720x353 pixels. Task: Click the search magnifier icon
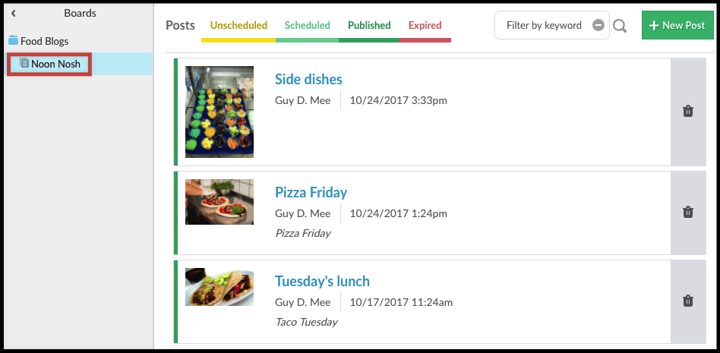coord(620,26)
